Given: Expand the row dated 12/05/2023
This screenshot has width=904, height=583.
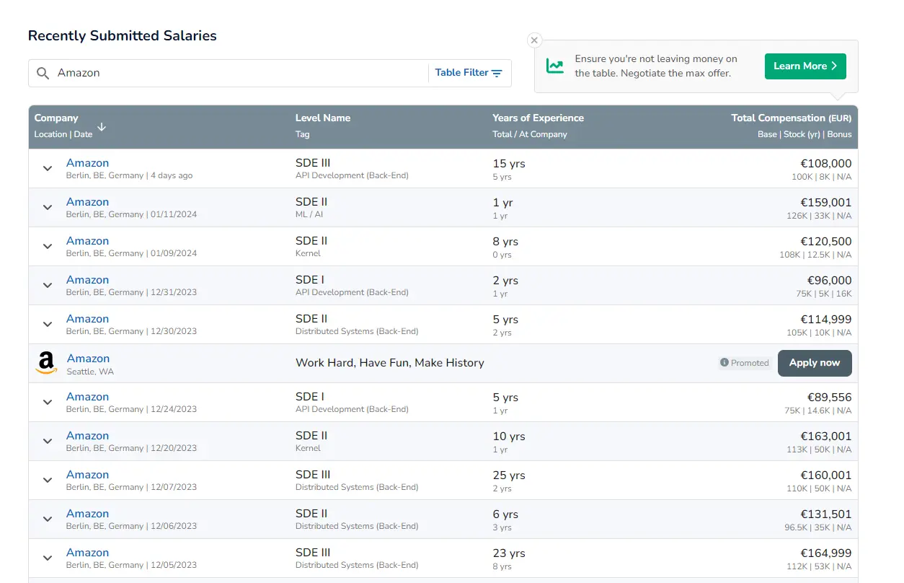Looking at the screenshot, I should 48,558.
